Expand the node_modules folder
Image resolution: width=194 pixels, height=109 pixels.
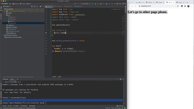(5, 11)
